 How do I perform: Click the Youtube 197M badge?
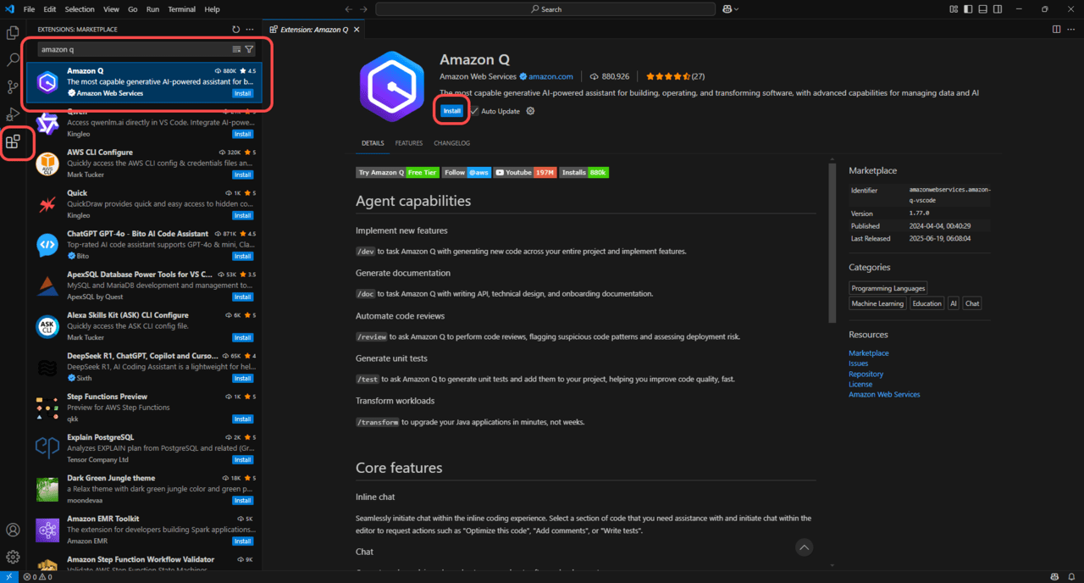(x=525, y=172)
